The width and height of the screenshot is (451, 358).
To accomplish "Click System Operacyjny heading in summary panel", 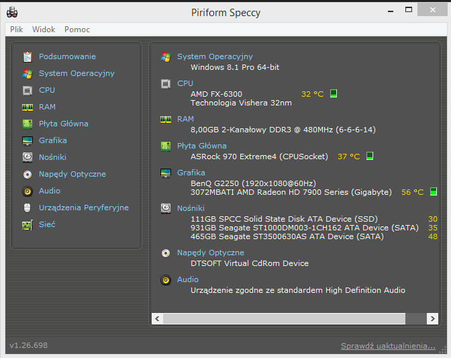I will pos(215,56).
